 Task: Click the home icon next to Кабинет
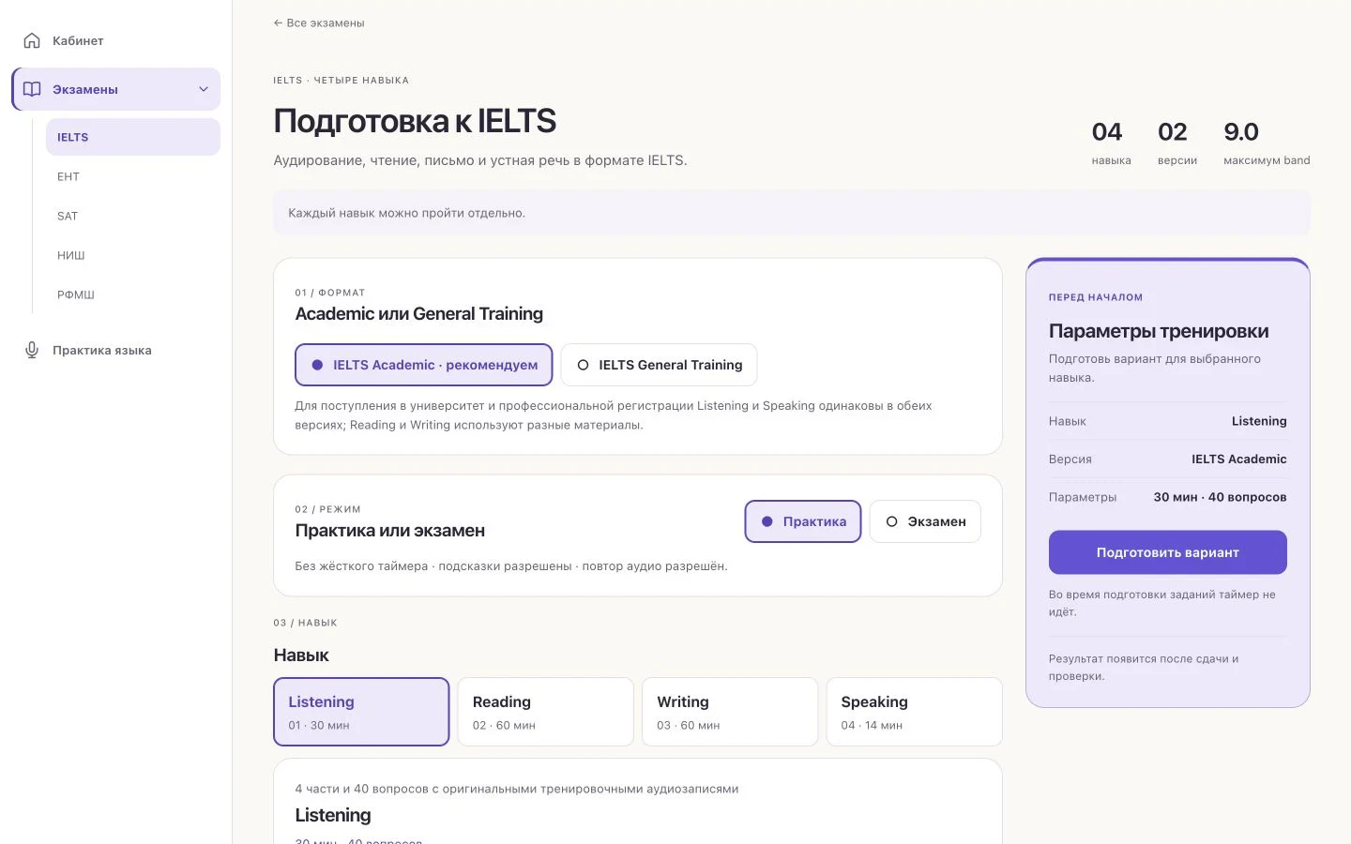click(32, 40)
